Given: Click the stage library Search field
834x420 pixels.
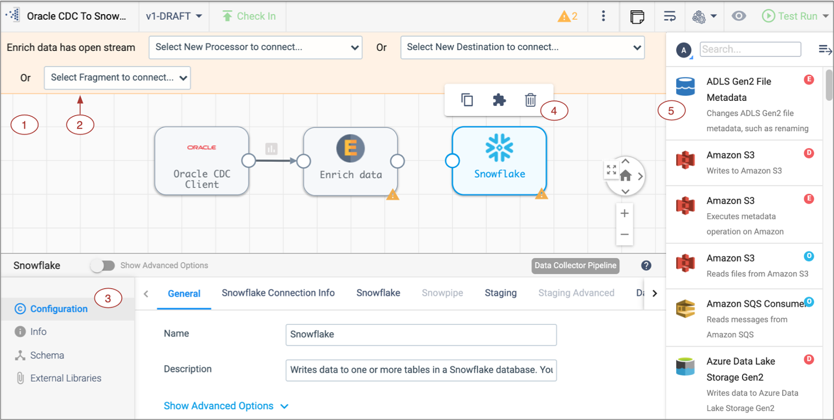Looking at the screenshot, I should pyautogui.click(x=750, y=50).
